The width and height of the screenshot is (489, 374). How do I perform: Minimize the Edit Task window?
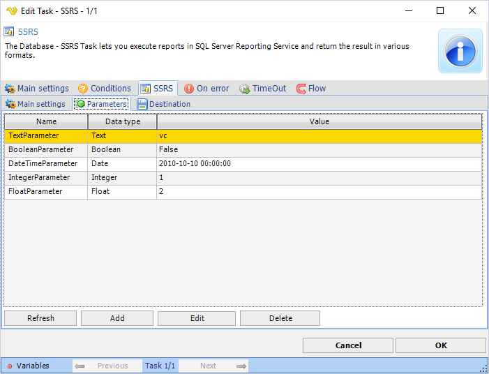pyautogui.click(x=409, y=10)
